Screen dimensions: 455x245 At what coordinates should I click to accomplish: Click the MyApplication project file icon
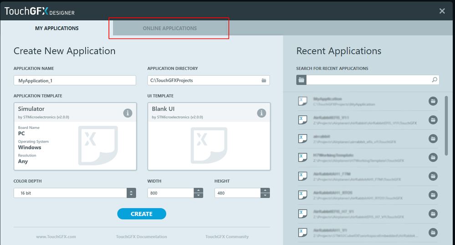point(303,101)
